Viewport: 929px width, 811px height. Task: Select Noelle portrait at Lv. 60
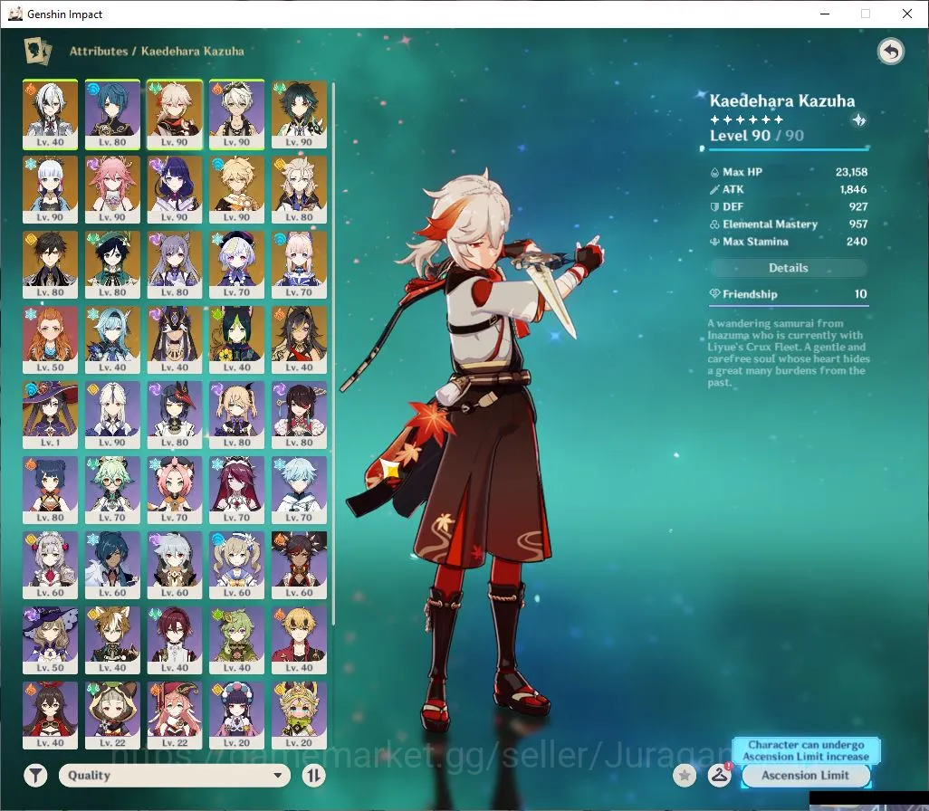click(51, 566)
